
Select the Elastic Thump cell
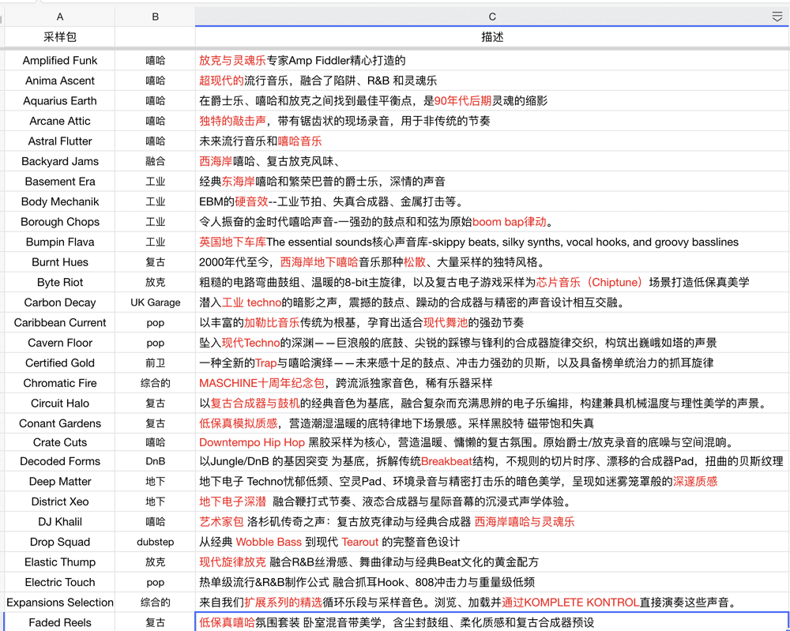point(59,562)
